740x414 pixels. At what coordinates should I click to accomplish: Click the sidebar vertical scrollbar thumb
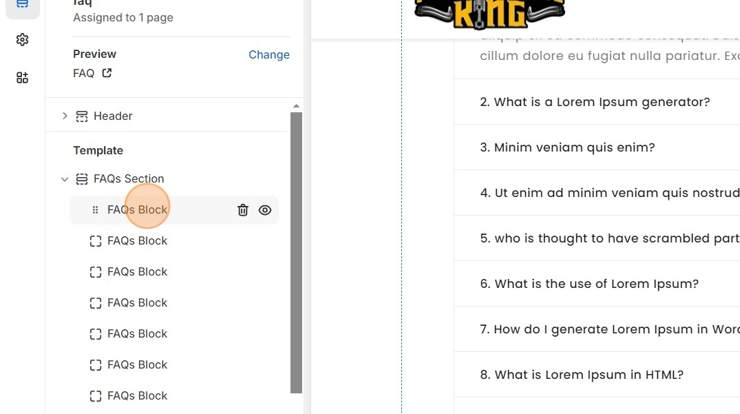[297, 253]
